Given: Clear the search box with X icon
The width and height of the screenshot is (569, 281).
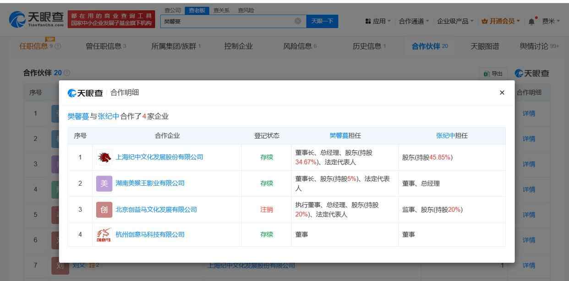Looking at the screenshot, I should point(298,21).
